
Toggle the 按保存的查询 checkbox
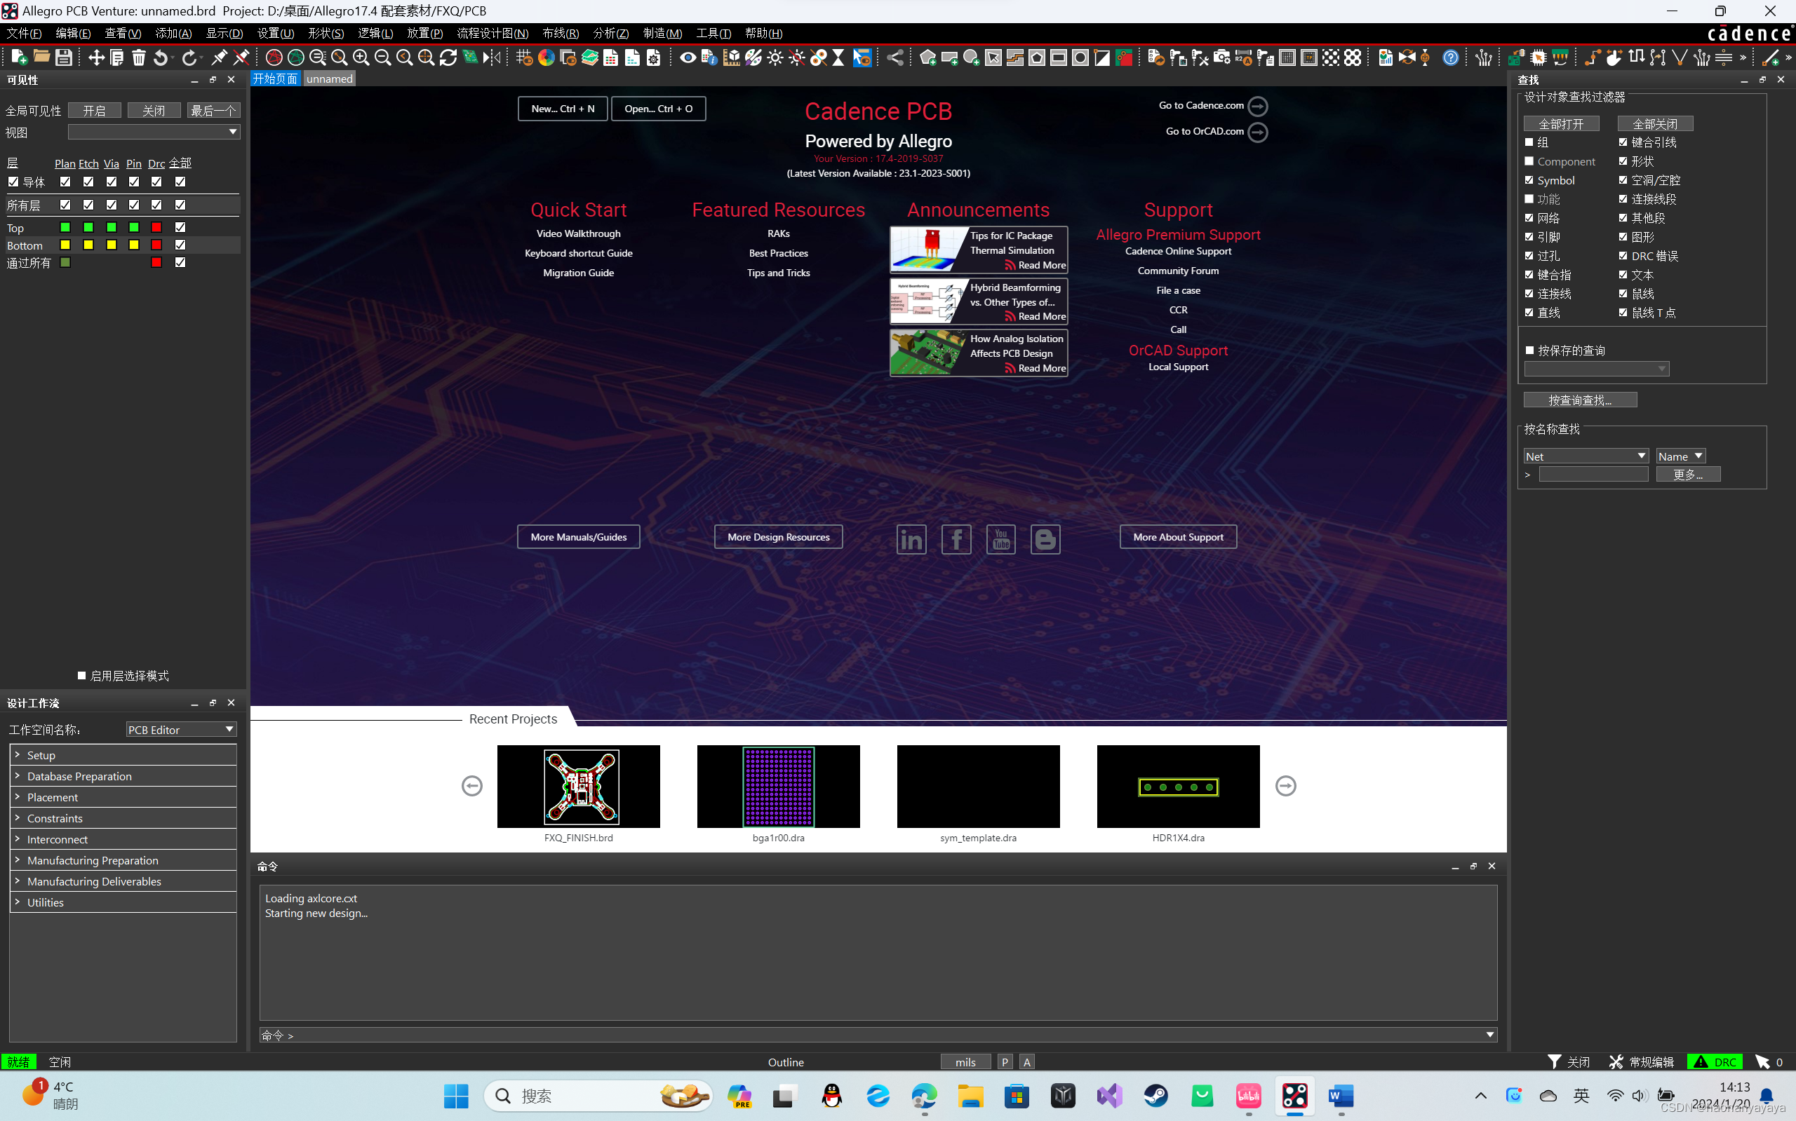(x=1529, y=350)
